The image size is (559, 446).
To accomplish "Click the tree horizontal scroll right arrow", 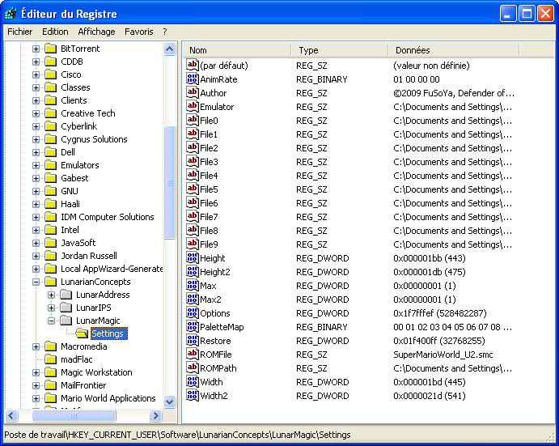I will pyautogui.click(x=155, y=416).
